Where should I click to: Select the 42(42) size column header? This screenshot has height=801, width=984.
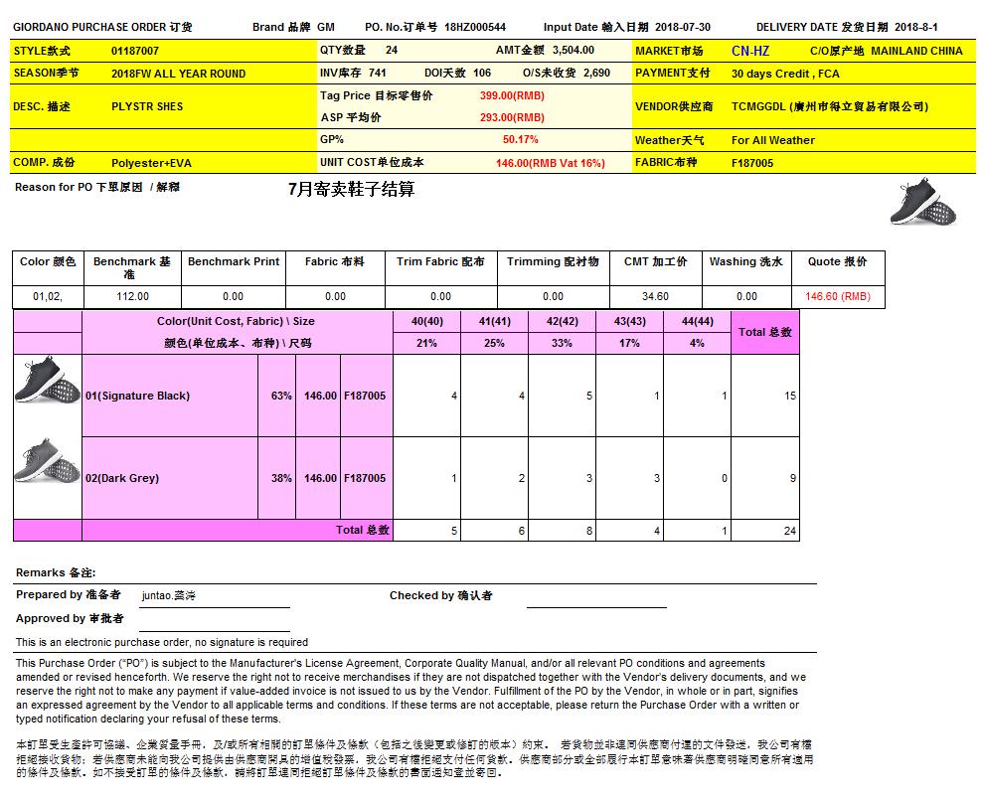(561, 321)
